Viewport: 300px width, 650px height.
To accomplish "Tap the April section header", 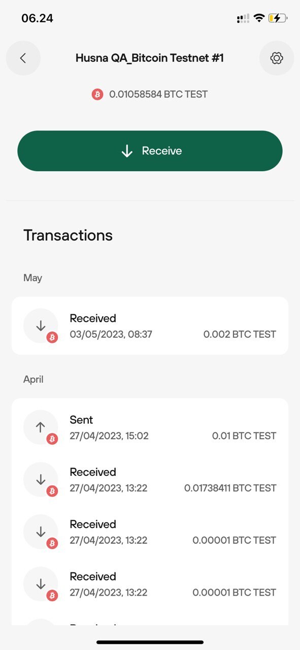I will coord(34,379).
